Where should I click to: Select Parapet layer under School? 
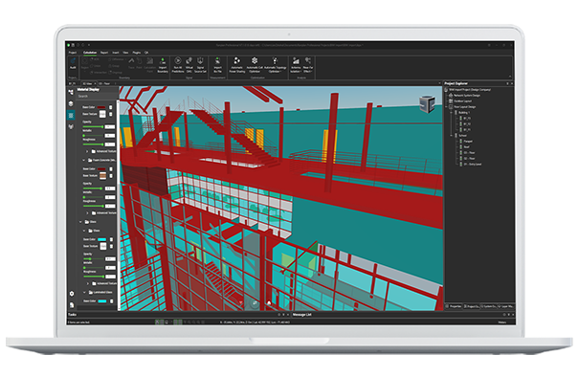click(466, 142)
